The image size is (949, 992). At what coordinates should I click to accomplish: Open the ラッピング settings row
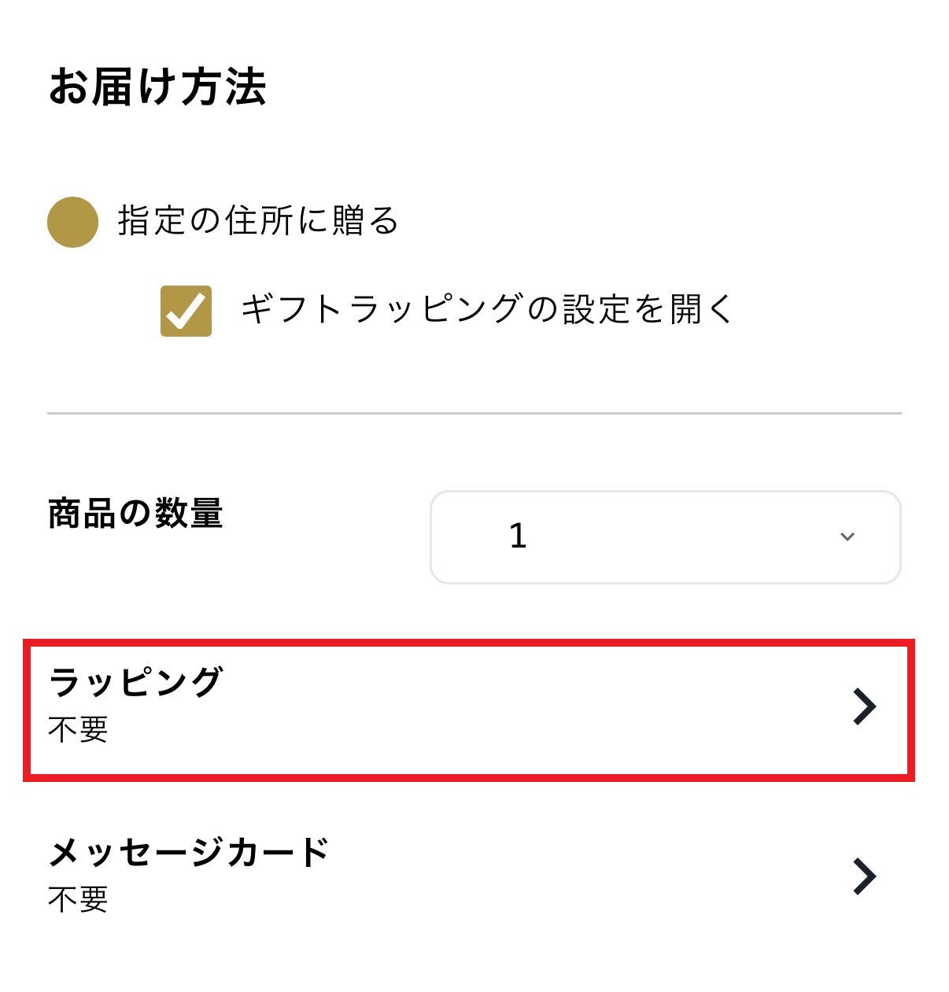pos(469,710)
